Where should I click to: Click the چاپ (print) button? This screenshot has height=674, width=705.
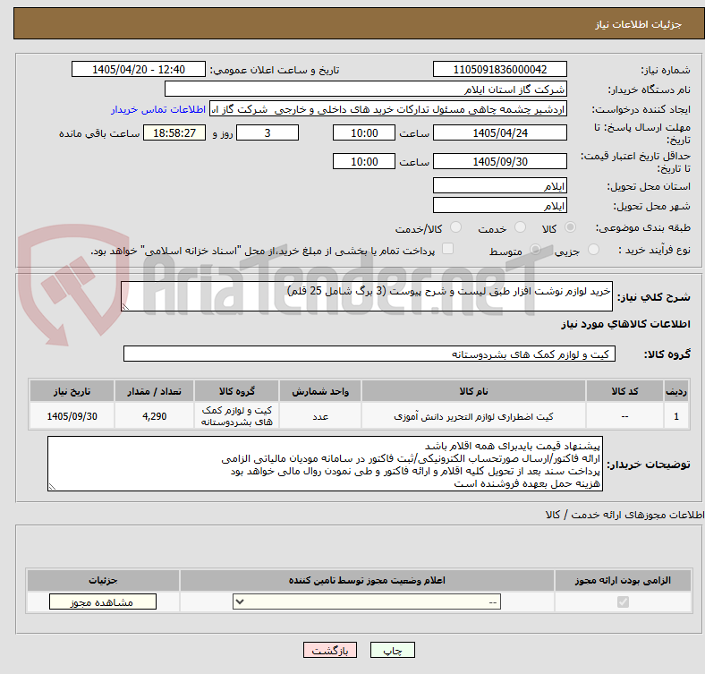392,650
